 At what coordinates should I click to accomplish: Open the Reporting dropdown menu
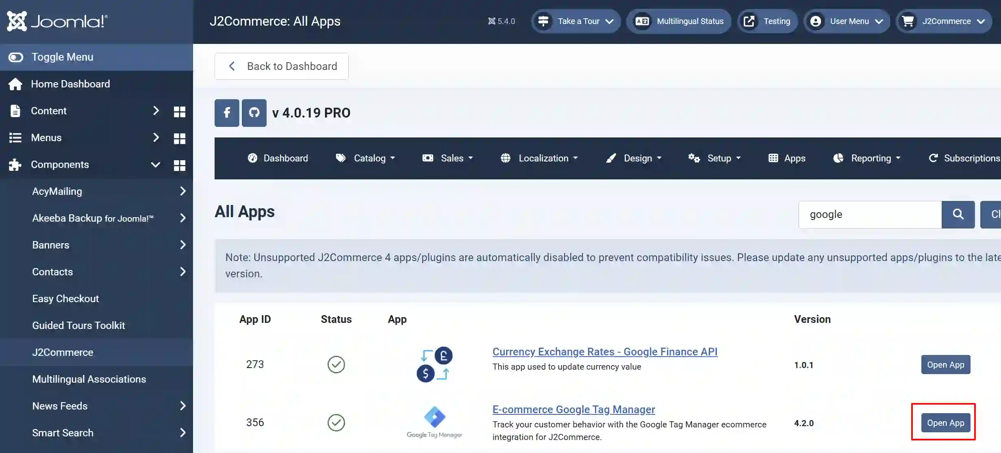pyautogui.click(x=867, y=158)
